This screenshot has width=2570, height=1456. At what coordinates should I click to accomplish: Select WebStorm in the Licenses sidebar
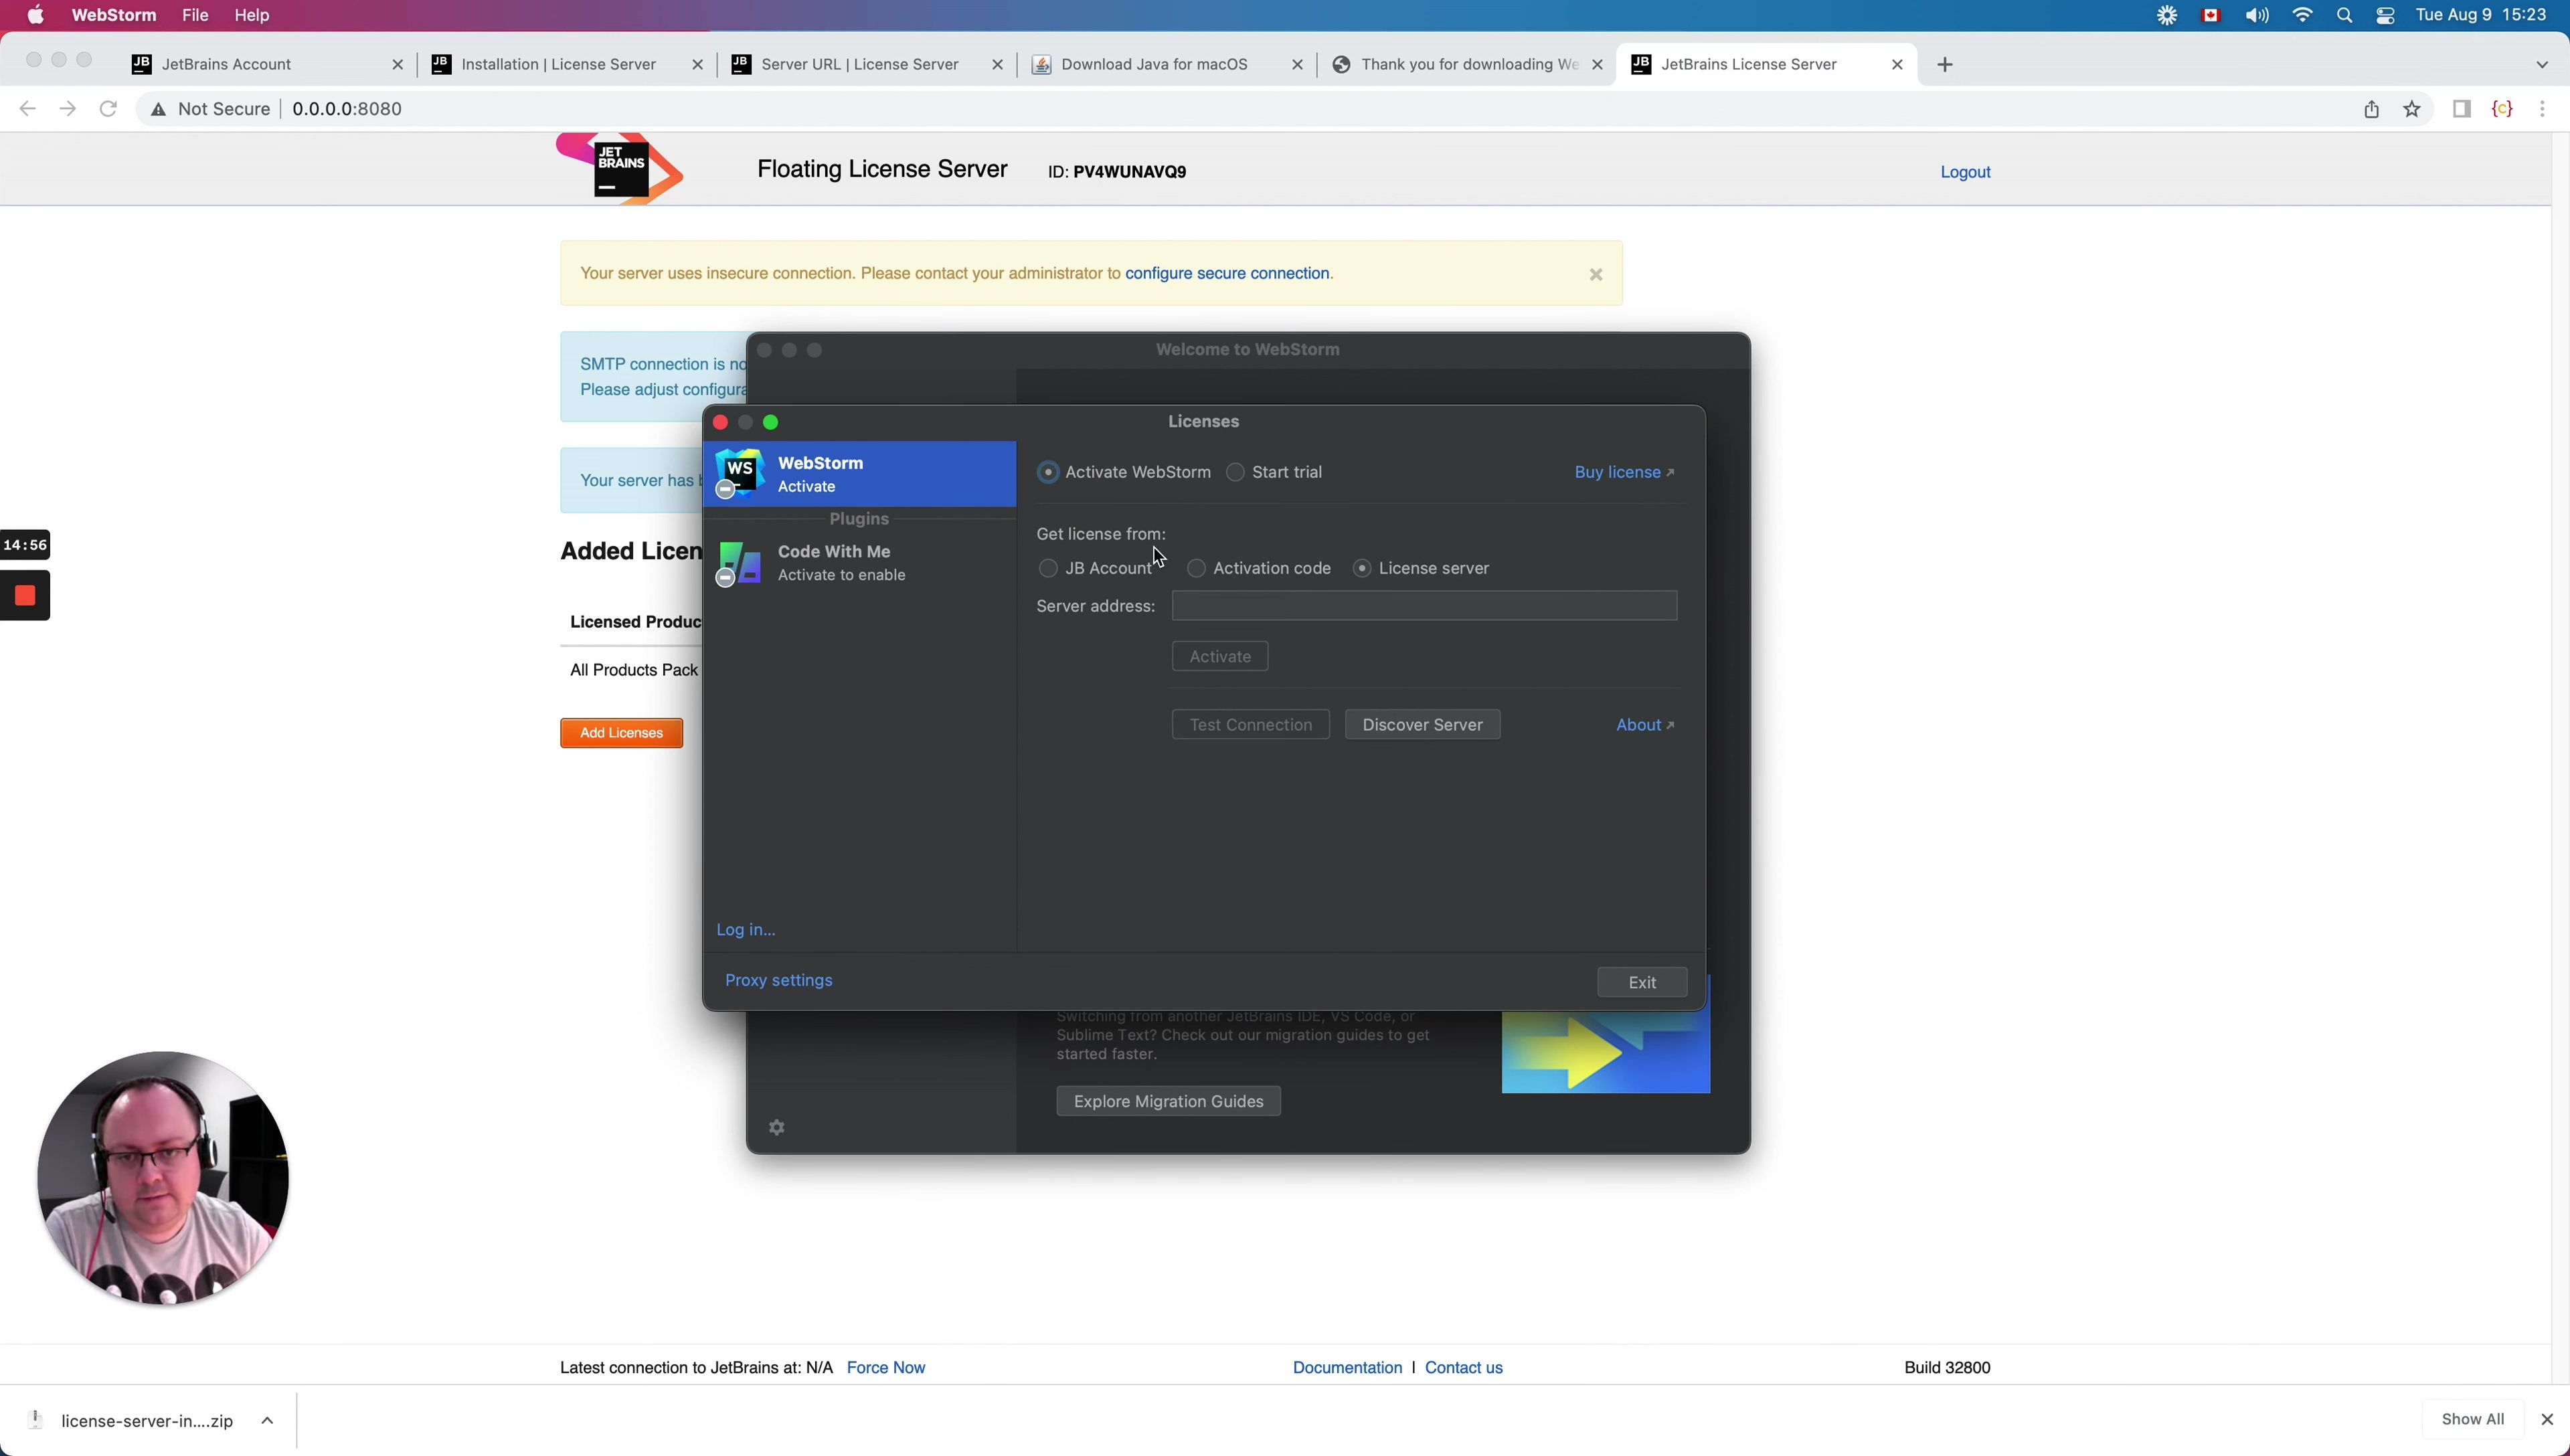point(860,474)
